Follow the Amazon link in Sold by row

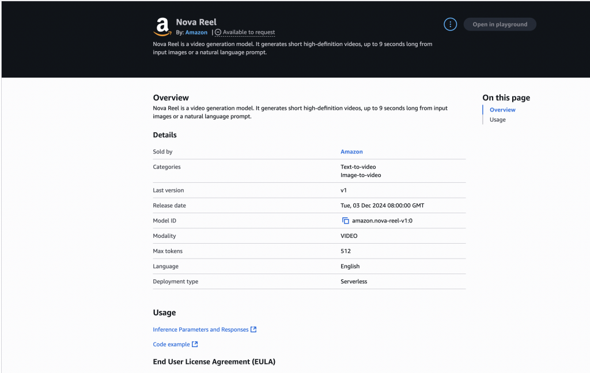(351, 152)
